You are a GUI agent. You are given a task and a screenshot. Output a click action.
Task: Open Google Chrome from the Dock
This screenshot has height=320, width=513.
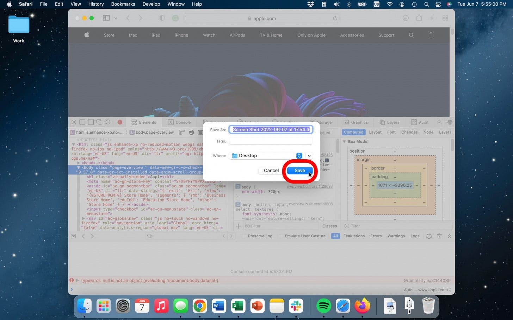click(200, 306)
